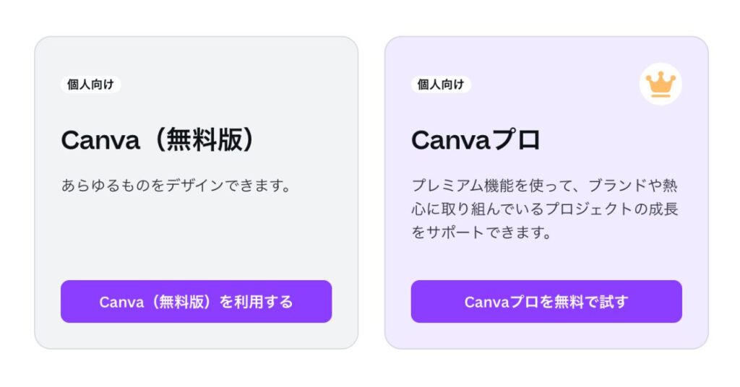Click the 個人向け badge on the Pro card
This screenshot has height=387, width=740.
click(x=441, y=84)
